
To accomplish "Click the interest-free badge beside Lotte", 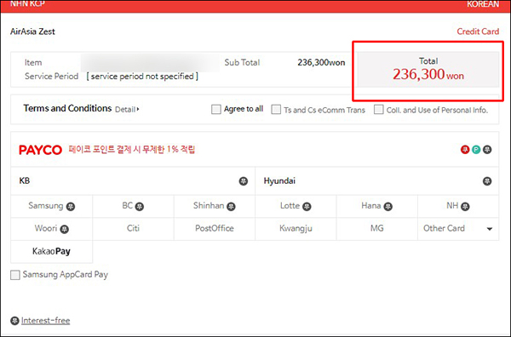I will point(307,207).
